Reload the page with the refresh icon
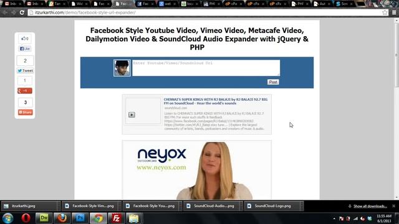This screenshot has width=399, height=224. (x=22, y=12)
